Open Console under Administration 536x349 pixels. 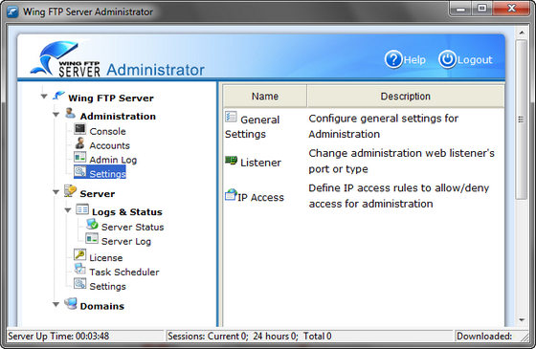(x=107, y=132)
